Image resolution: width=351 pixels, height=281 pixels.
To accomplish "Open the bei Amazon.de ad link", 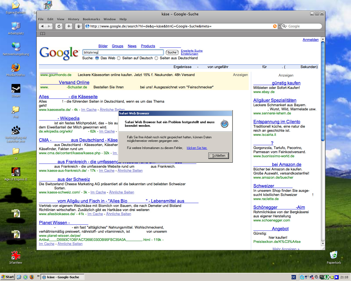I will [x=277, y=164].
